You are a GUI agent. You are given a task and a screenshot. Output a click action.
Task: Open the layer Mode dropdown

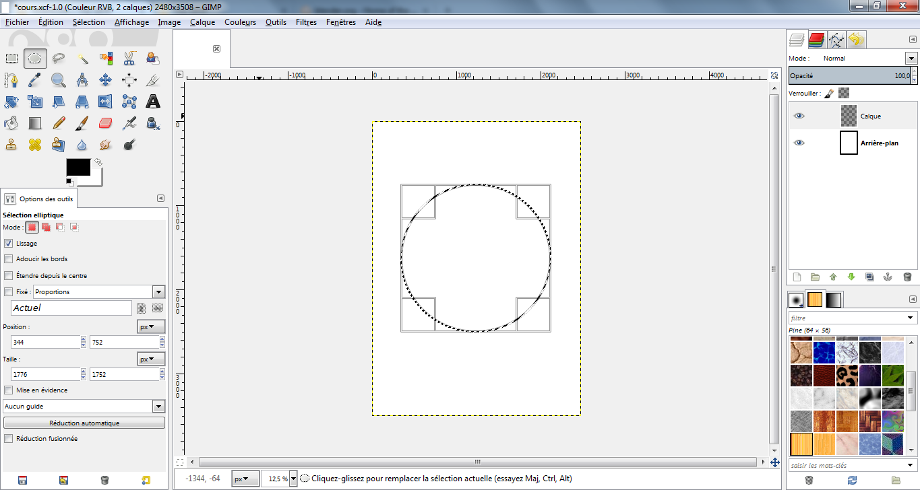(x=911, y=59)
